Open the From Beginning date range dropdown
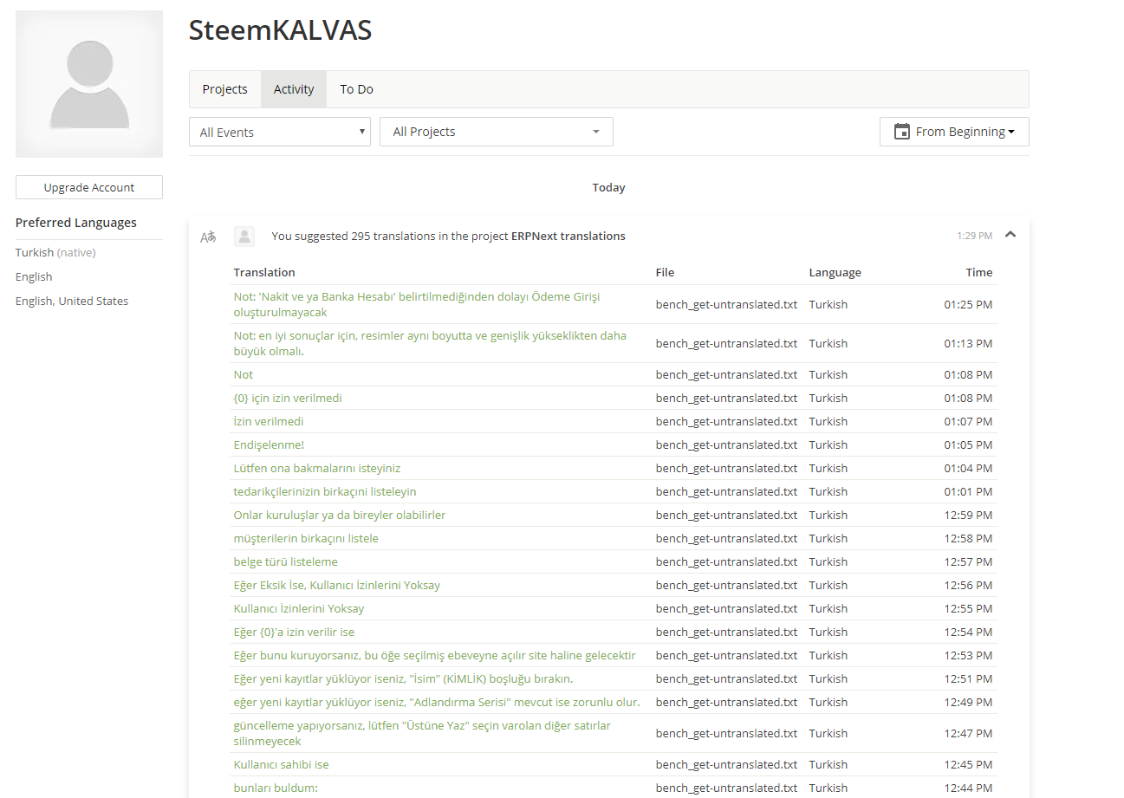This screenshot has width=1124, height=798. (x=954, y=132)
